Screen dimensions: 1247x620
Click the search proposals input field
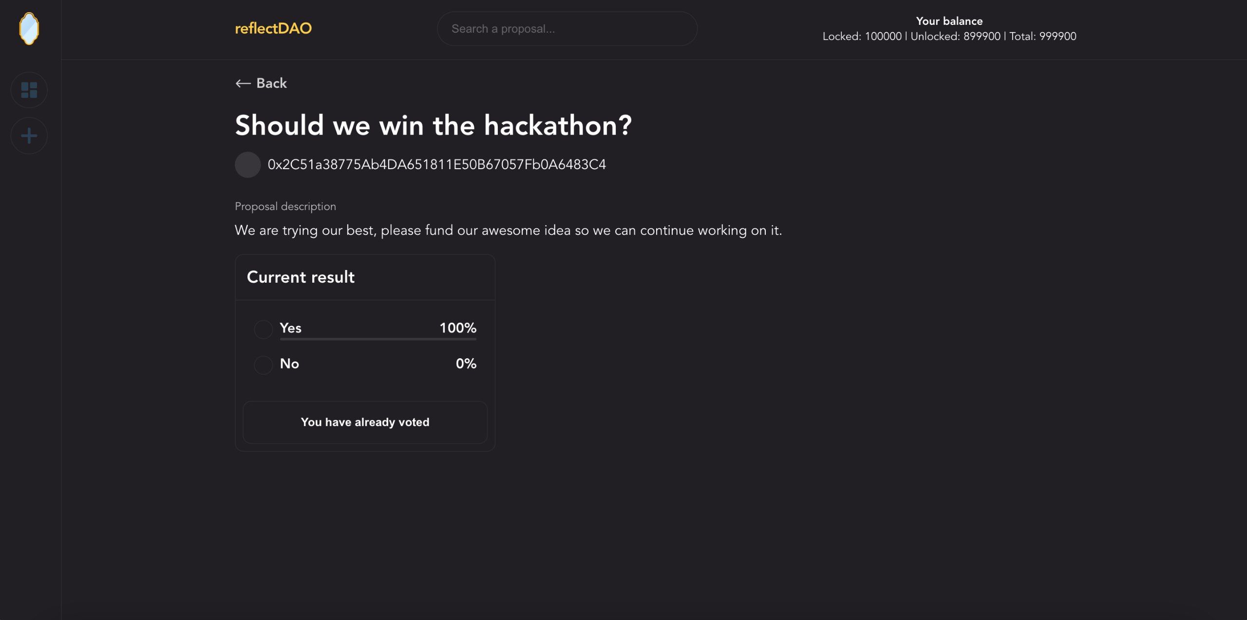point(567,29)
